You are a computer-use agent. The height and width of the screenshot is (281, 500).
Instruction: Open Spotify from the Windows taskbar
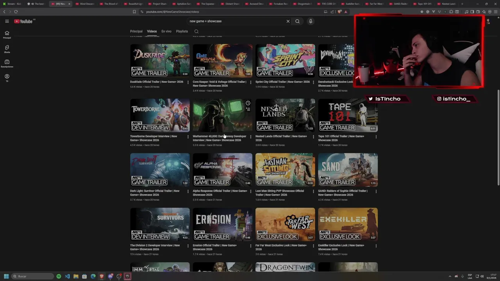(x=59, y=276)
